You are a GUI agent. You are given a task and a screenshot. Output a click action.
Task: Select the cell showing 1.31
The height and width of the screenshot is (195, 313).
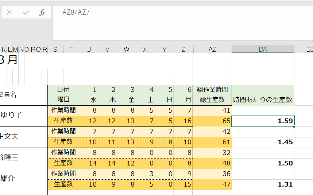tap(263, 184)
